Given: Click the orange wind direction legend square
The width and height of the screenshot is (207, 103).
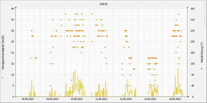Looking at the screenshot, I should pos(202,68).
